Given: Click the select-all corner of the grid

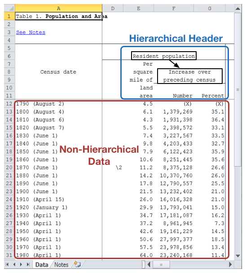Looking at the screenshot, I should 9,9.
